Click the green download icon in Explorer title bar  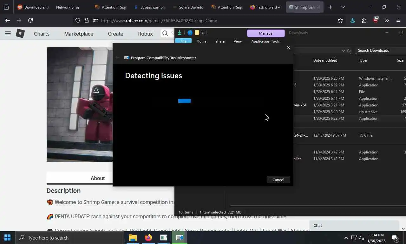click(180, 32)
